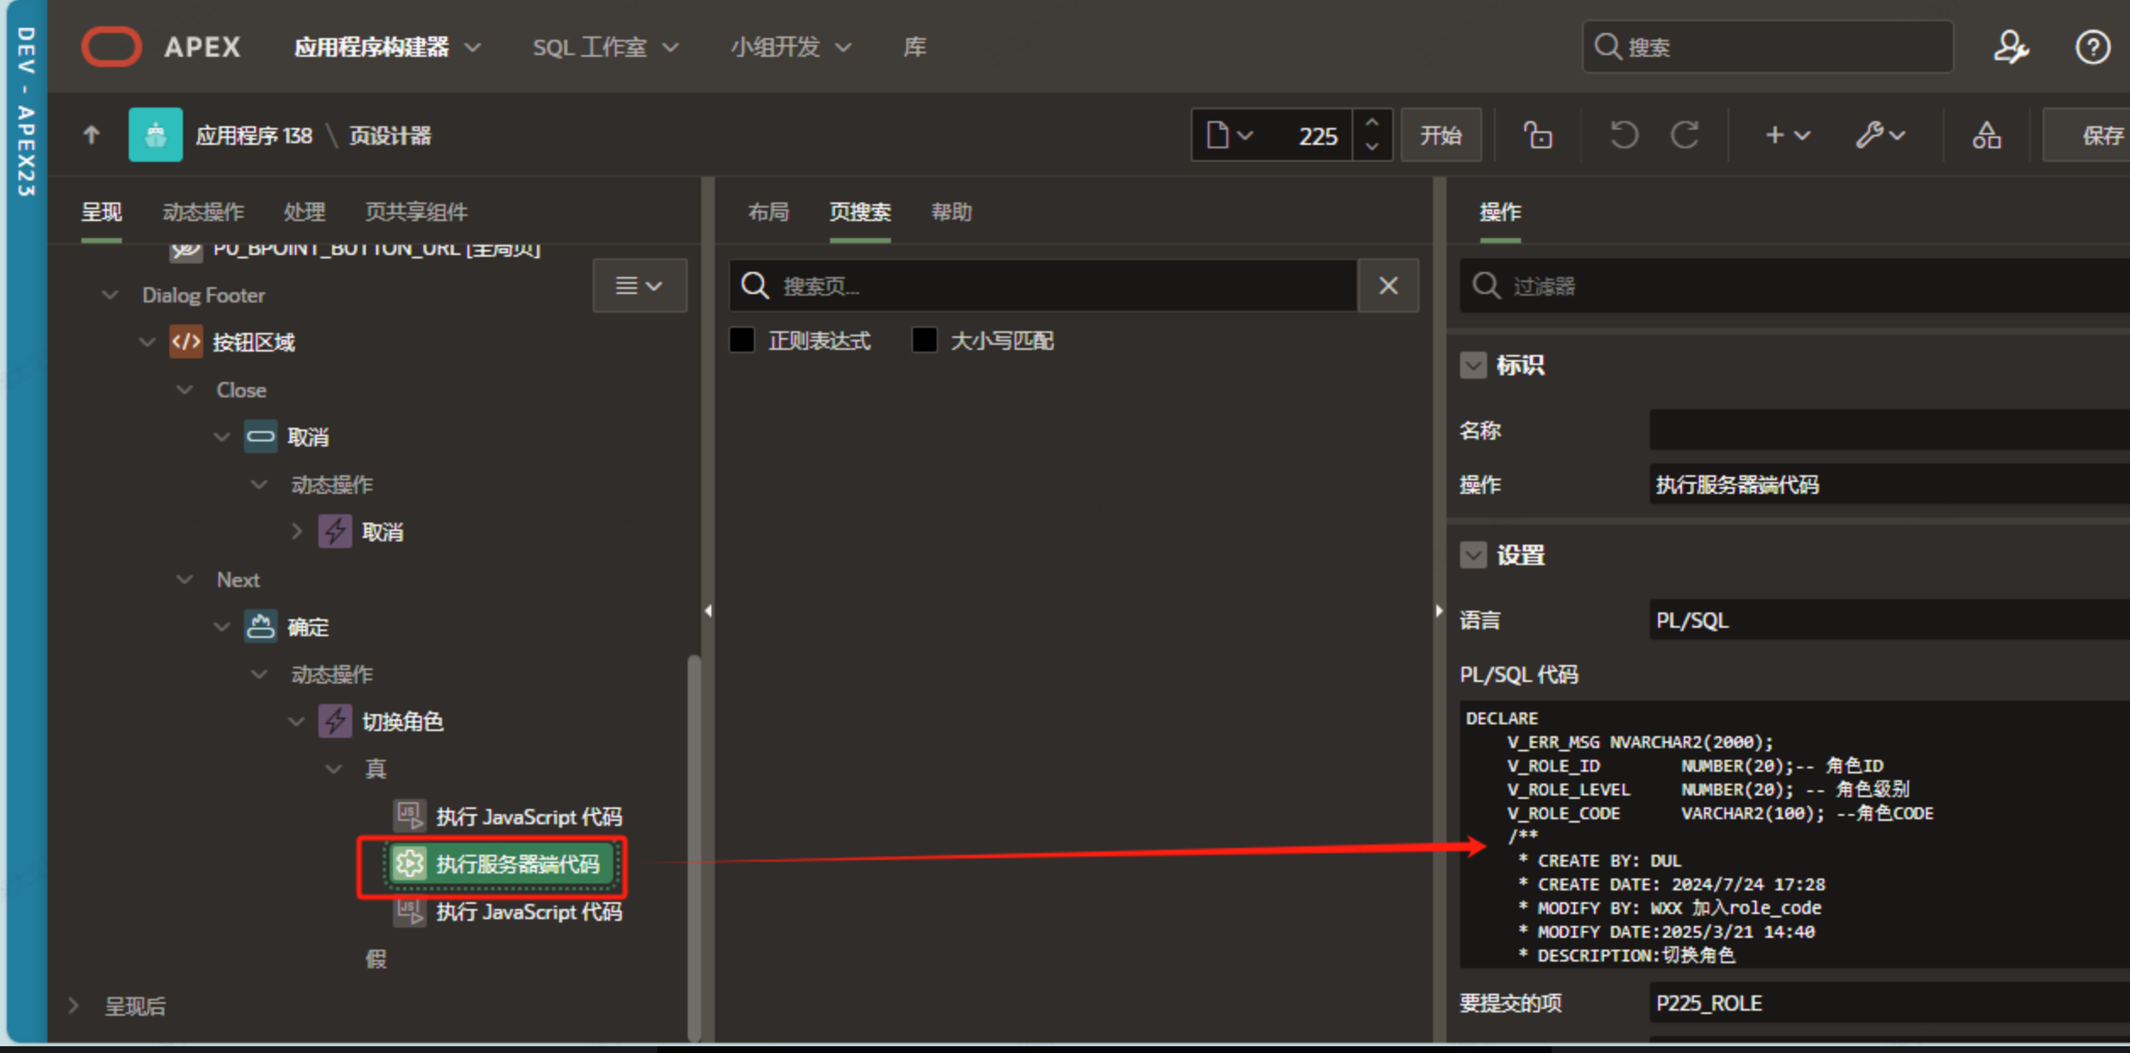Open the shared components icon
The width and height of the screenshot is (2130, 1053).
[1986, 136]
